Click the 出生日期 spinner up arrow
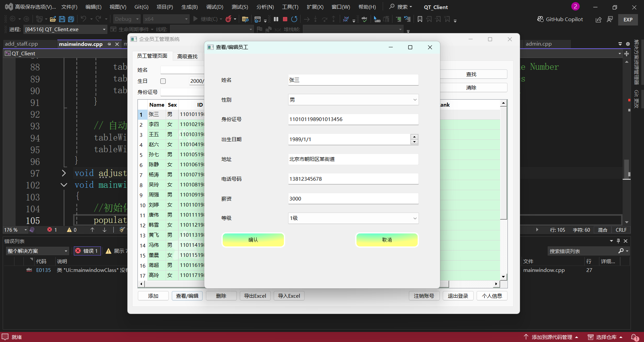 click(415, 137)
